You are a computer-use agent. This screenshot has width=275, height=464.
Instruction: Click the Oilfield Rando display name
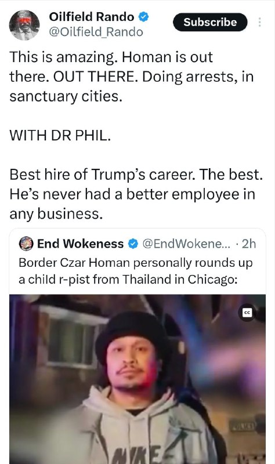(x=92, y=17)
